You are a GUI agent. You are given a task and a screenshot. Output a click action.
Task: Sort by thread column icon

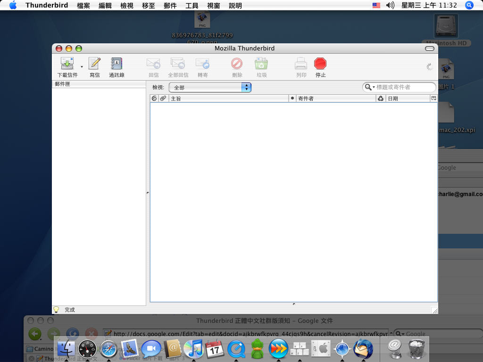click(x=154, y=99)
